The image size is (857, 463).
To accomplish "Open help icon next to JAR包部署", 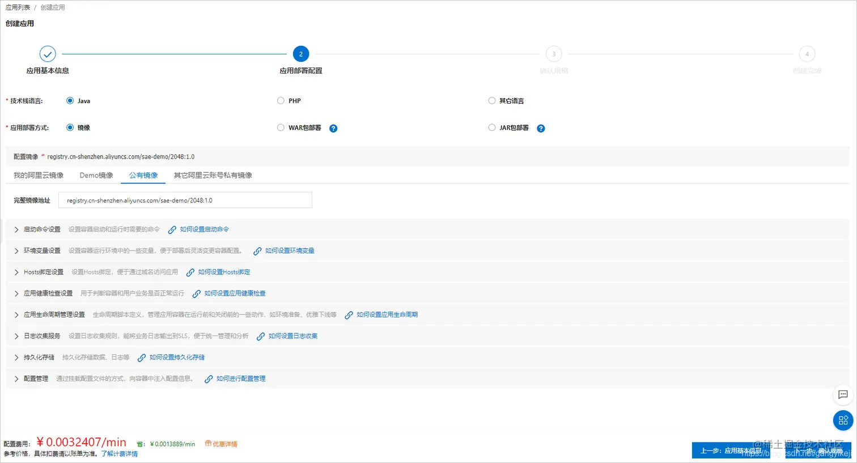I will tap(541, 128).
